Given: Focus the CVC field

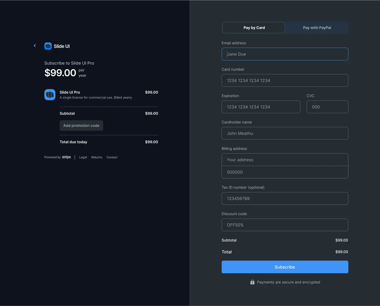Looking at the screenshot, I should 327,107.
